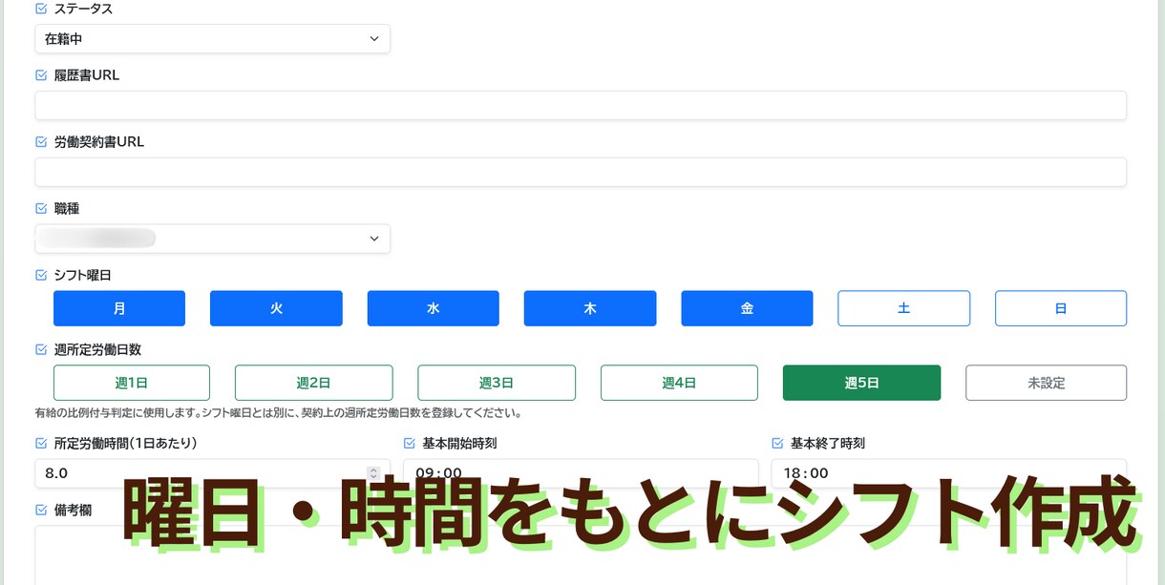
Task: Toggle the 備考欄 field checkbox
Action: [41, 510]
